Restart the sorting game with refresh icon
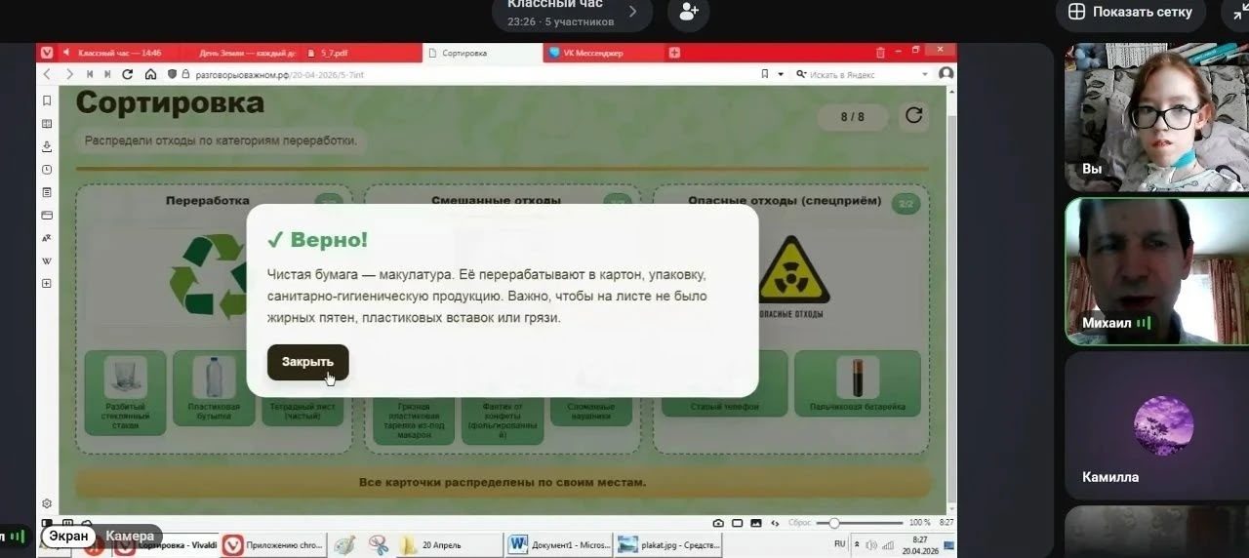This screenshot has height=558, width=1249. [x=913, y=116]
